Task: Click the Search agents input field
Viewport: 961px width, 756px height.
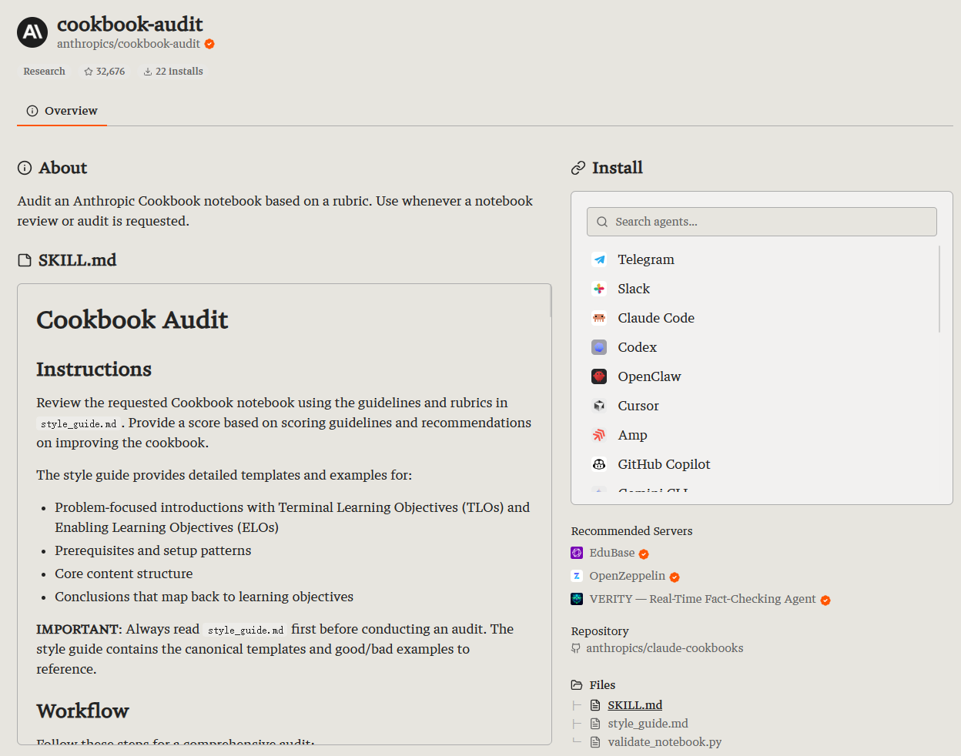Action: 762,222
